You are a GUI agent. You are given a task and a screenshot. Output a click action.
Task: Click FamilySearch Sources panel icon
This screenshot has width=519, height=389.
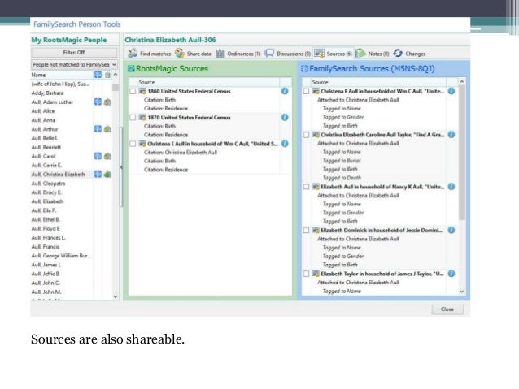coord(304,68)
